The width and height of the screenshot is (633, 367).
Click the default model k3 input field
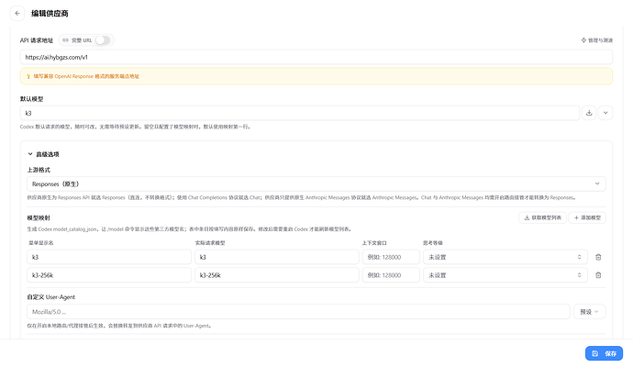coord(300,113)
